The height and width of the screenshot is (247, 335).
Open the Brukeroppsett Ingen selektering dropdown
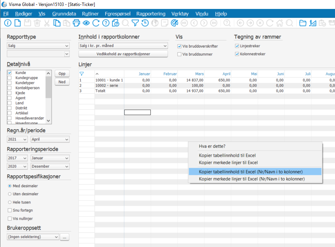pos(33,237)
